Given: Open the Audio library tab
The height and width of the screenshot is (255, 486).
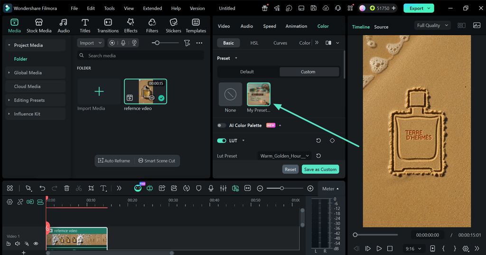Looking at the screenshot, I should (x=64, y=26).
